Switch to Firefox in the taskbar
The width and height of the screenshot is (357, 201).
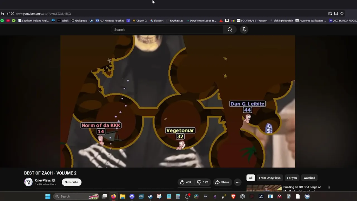click(x=113, y=197)
